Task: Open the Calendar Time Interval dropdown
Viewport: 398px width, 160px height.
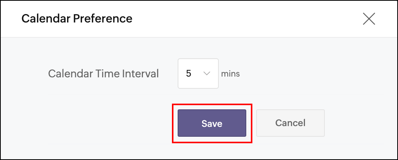Action: click(x=198, y=74)
